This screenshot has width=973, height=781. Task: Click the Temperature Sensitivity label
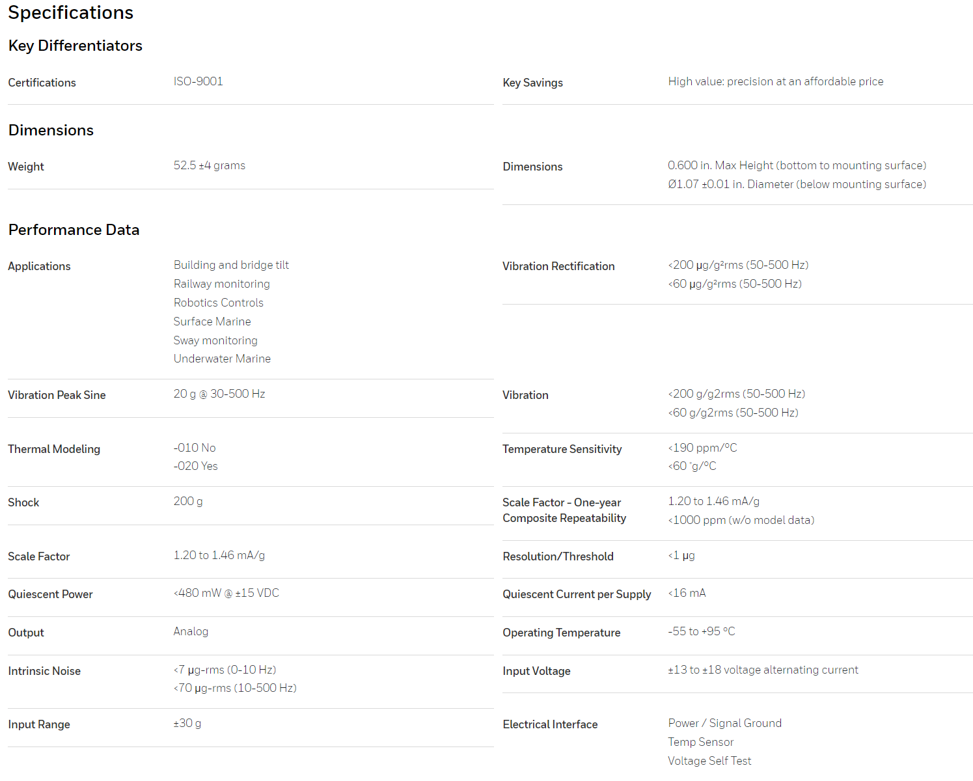(562, 449)
